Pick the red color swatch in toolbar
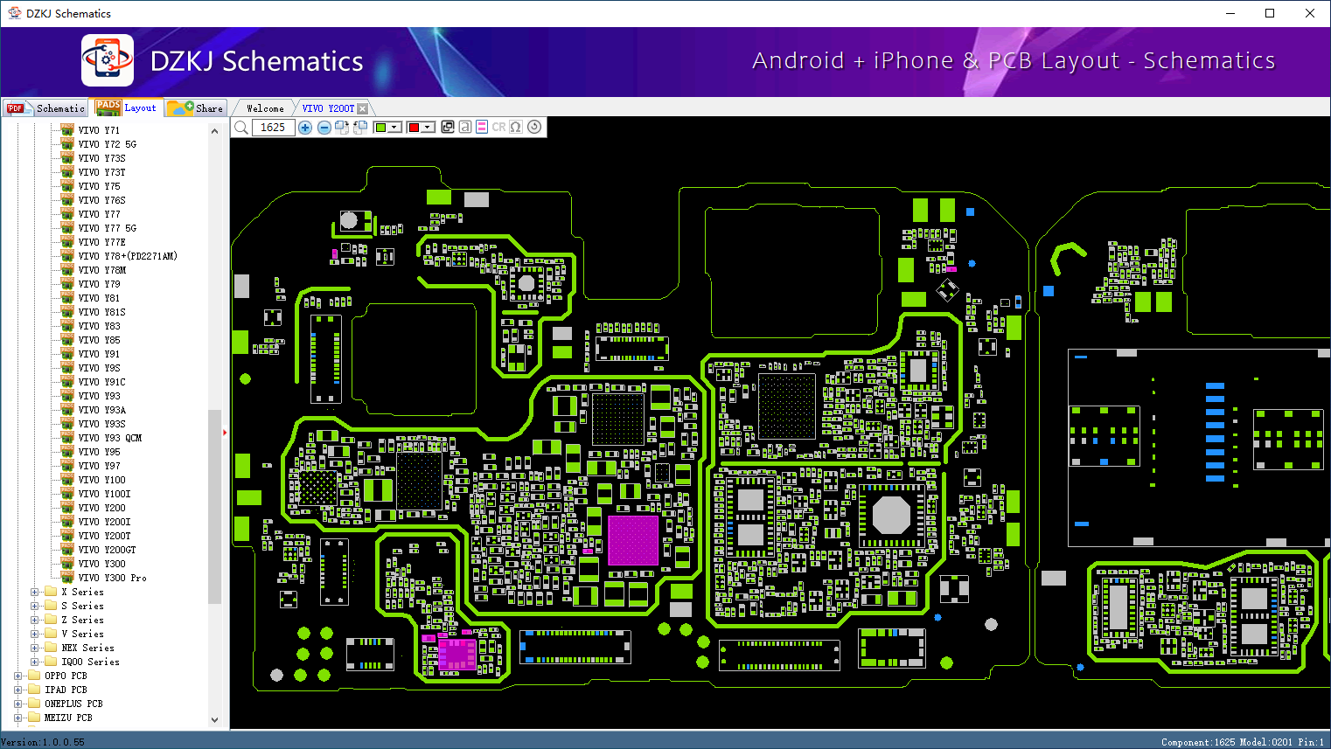Screen dimensions: 1331x749 [415, 128]
